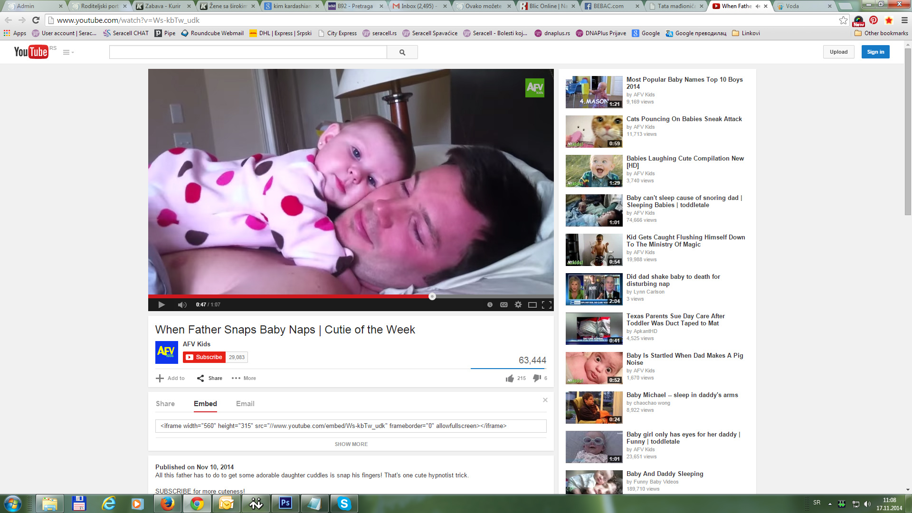Click the search magnifier button

[x=402, y=52]
